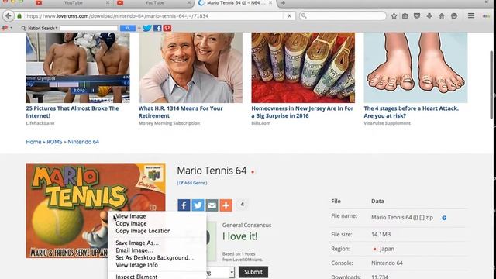The height and width of the screenshot is (279, 496).
Task: Focus the Nation Search text field
Action: pyautogui.click(x=88, y=28)
